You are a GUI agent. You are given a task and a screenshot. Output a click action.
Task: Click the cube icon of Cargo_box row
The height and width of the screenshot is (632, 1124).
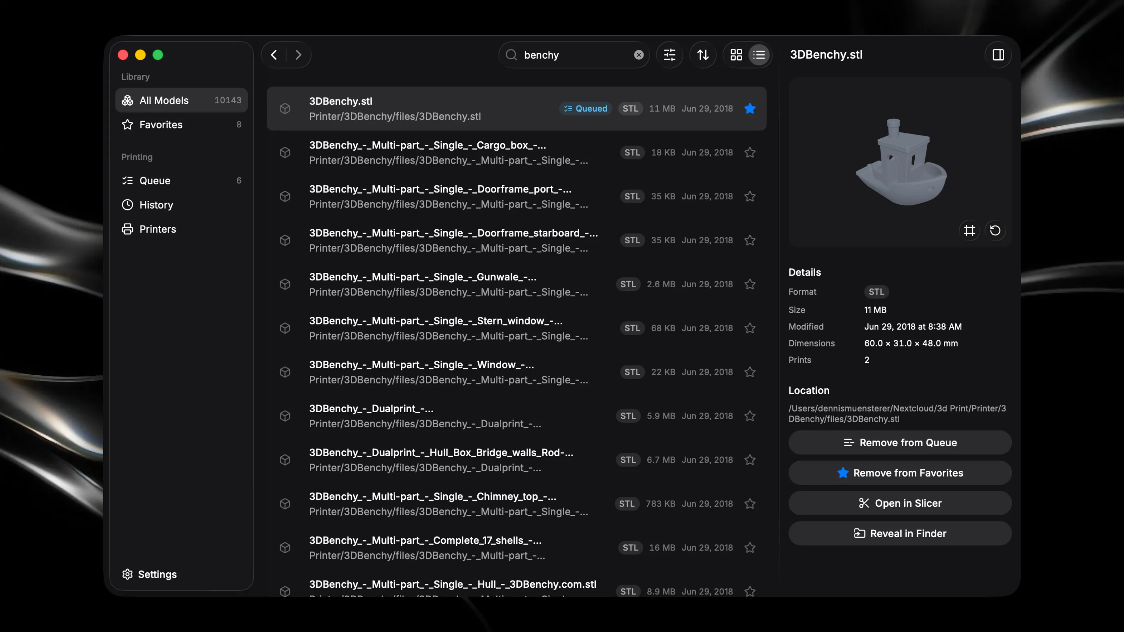[285, 153]
